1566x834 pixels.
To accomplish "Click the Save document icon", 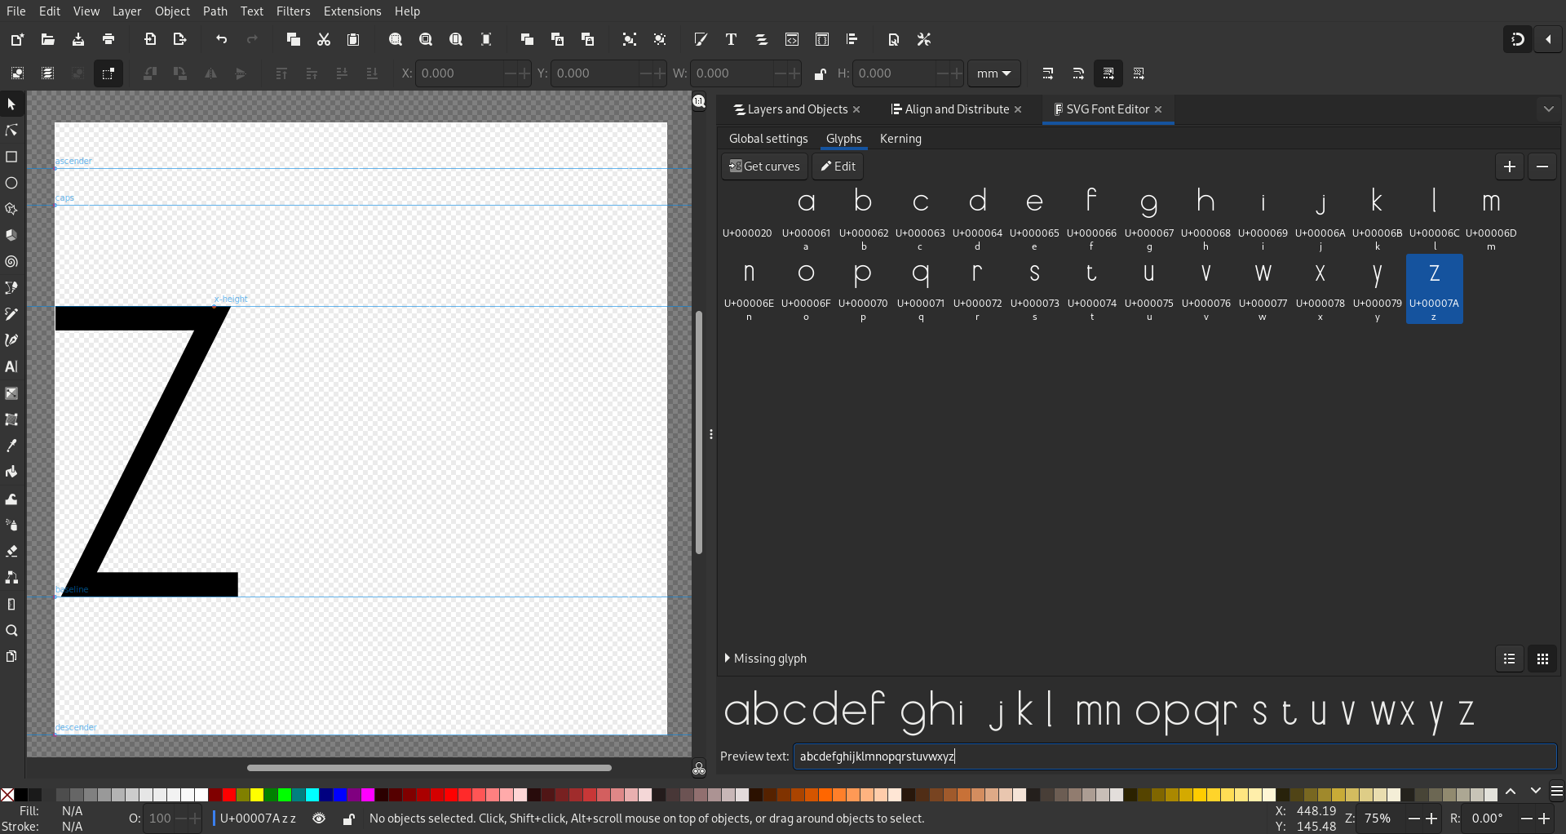I will click(x=78, y=39).
